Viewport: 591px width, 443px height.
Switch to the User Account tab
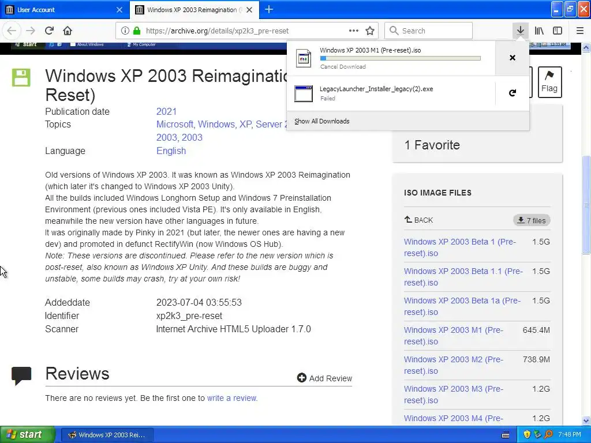(65, 10)
